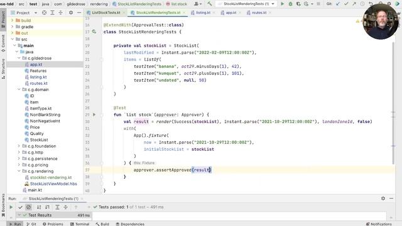This screenshot has width=402, height=226.
Task: Open the Structure side tool window
Action: click(x=3, y=68)
